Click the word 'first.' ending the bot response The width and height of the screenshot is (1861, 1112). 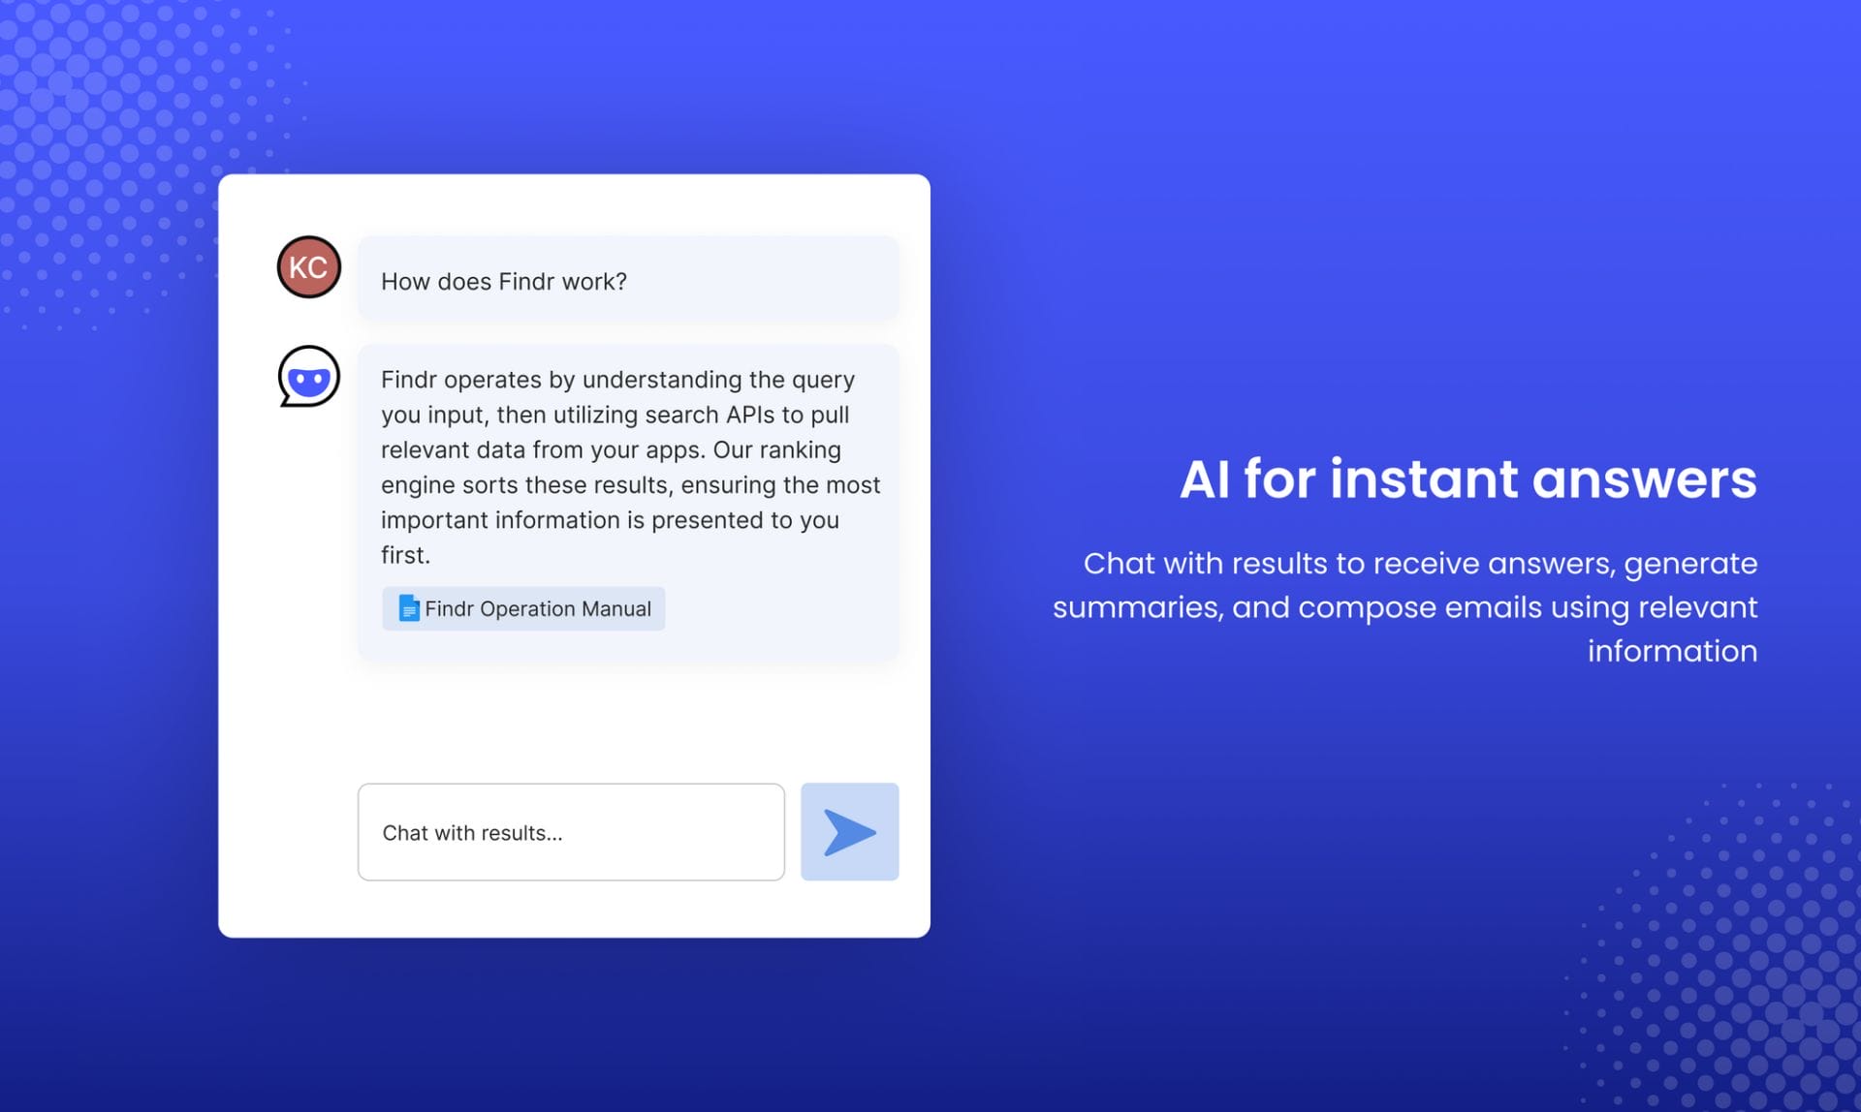[405, 556]
